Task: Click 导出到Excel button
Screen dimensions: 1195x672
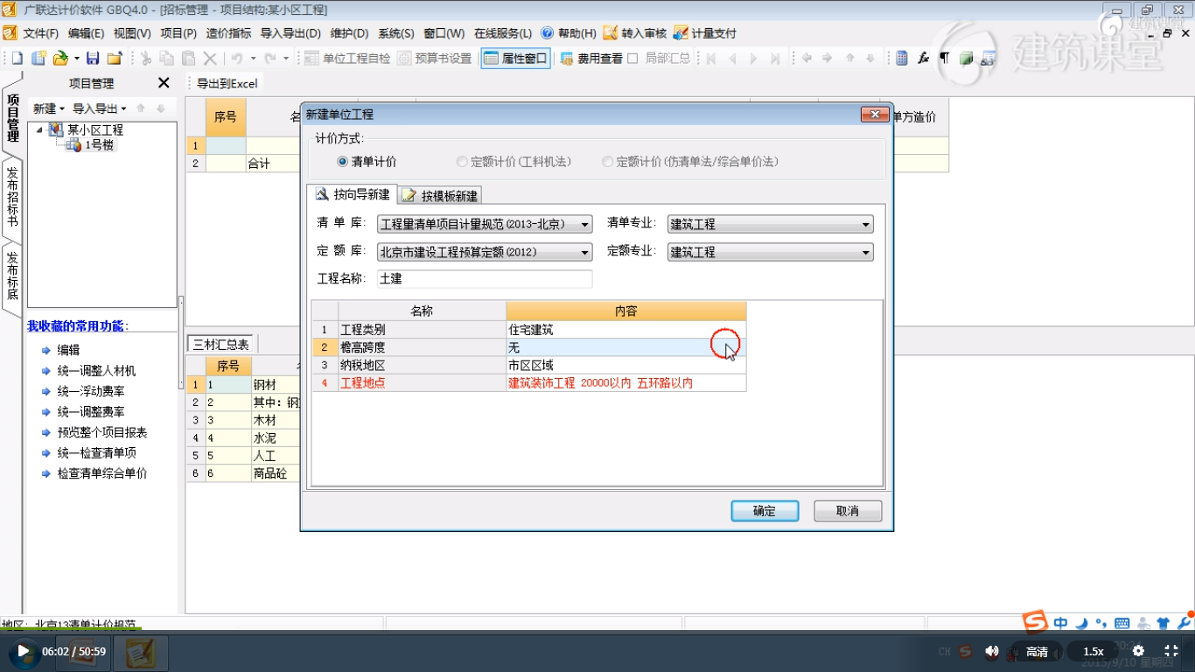Action: click(x=227, y=83)
